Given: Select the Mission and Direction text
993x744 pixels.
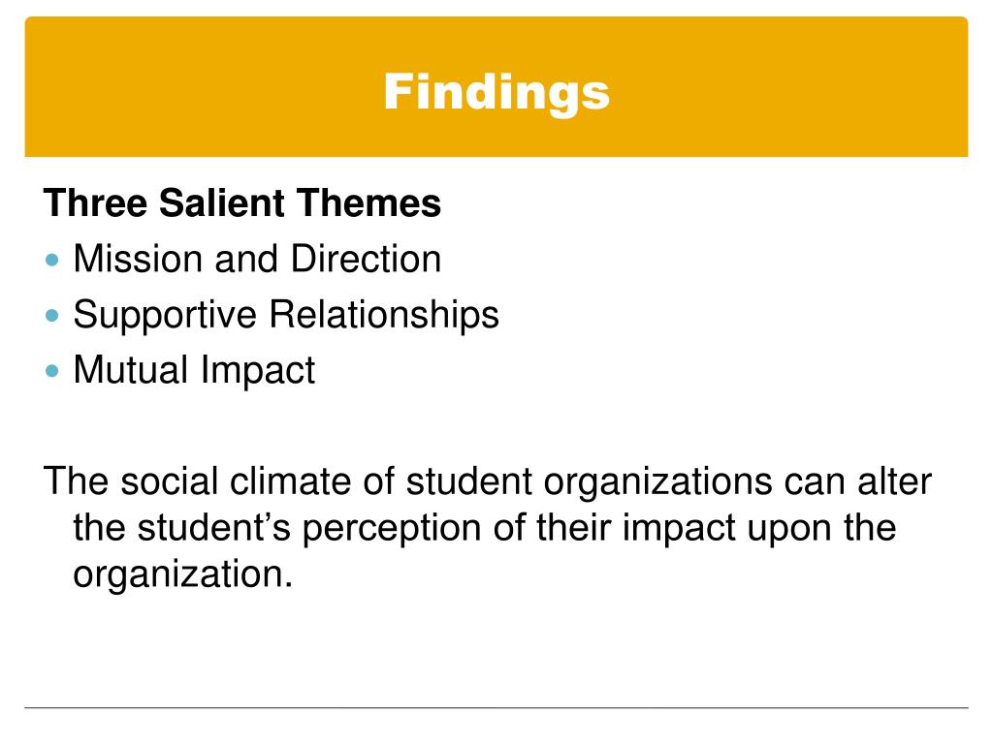Looking at the screenshot, I should coord(257,259).
